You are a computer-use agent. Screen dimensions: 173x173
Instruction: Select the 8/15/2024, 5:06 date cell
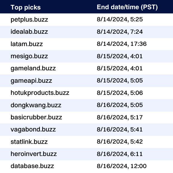pyautogui.click(x=120, y=93)
